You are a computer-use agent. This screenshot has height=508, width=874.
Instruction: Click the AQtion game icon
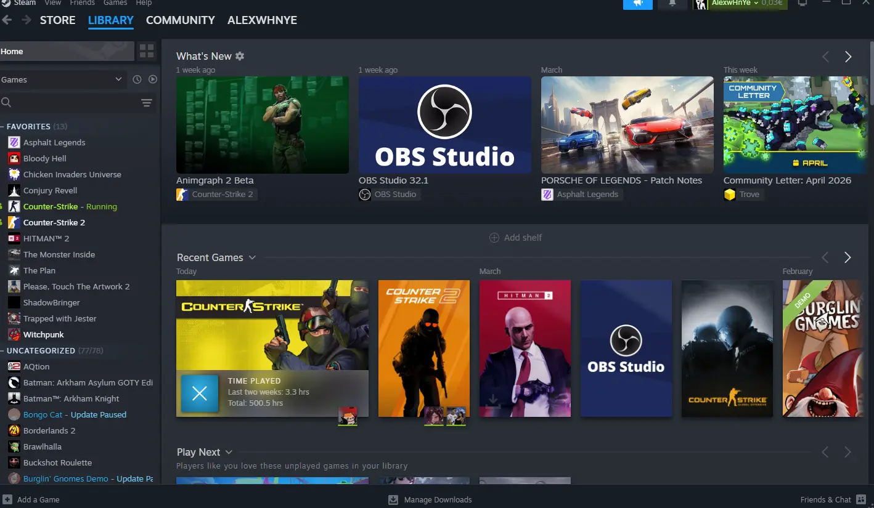14,366
